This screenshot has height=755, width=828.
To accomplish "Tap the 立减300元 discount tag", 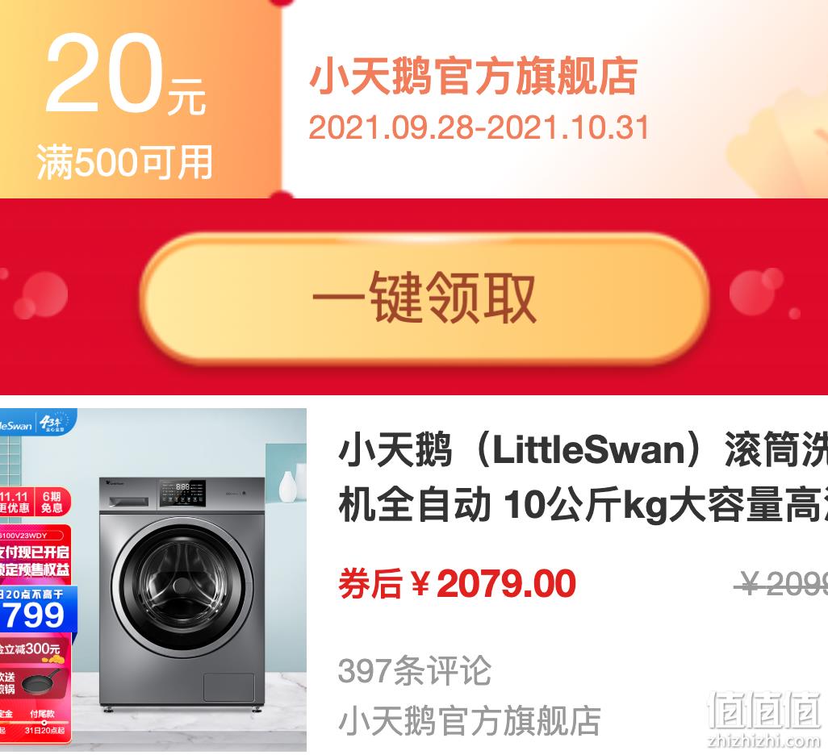I will click(33, 649).
